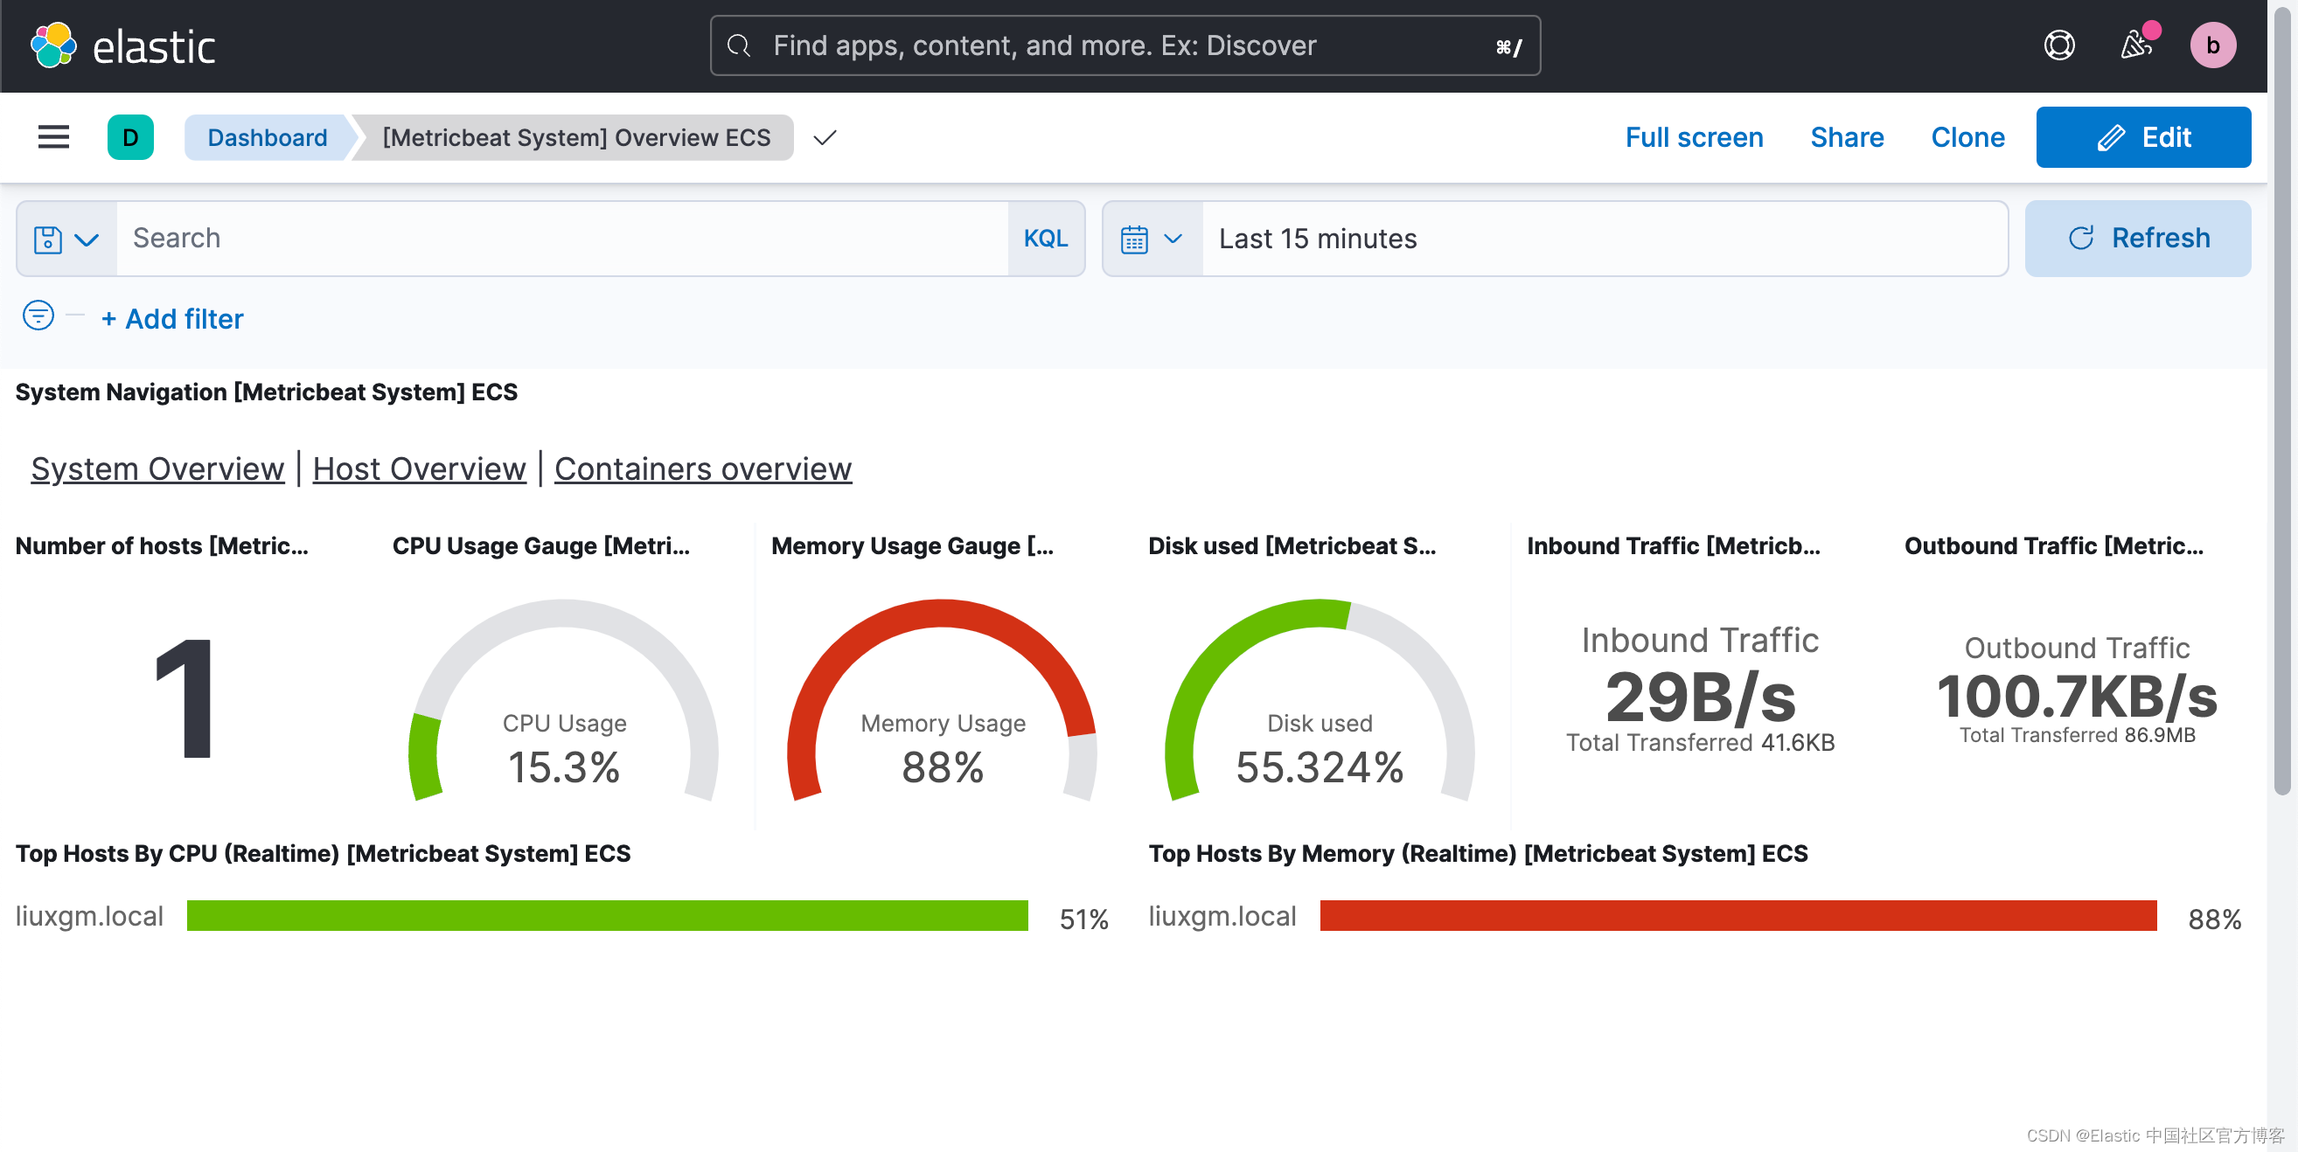This screenshot has width=2298, height=1152.
Task: Open the saved query dropdown arrow
Action: coord(88,238)
